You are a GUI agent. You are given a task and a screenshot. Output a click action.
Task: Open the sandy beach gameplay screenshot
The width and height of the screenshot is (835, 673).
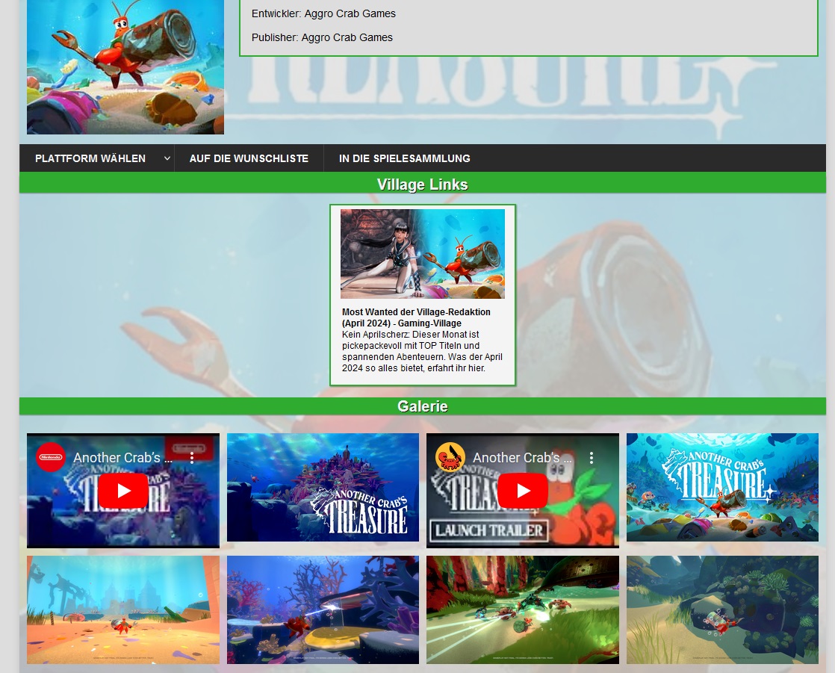click(x=123, y=610)
